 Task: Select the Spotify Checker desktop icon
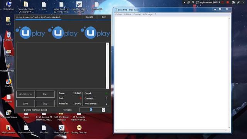(79, 129)
